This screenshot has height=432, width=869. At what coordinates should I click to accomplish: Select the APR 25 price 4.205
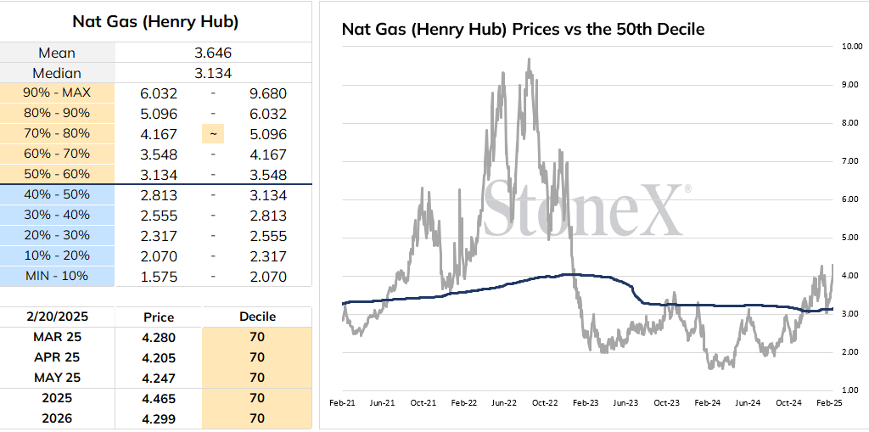(159, 357)
